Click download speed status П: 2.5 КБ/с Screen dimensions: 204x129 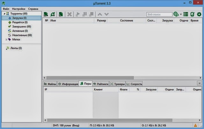click(x=102, y=126)
